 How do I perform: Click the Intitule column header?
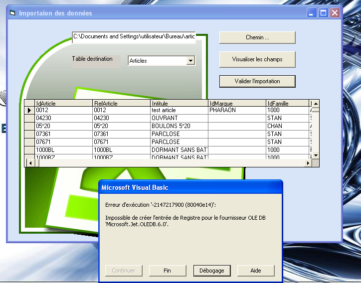[x=179, y=103]
